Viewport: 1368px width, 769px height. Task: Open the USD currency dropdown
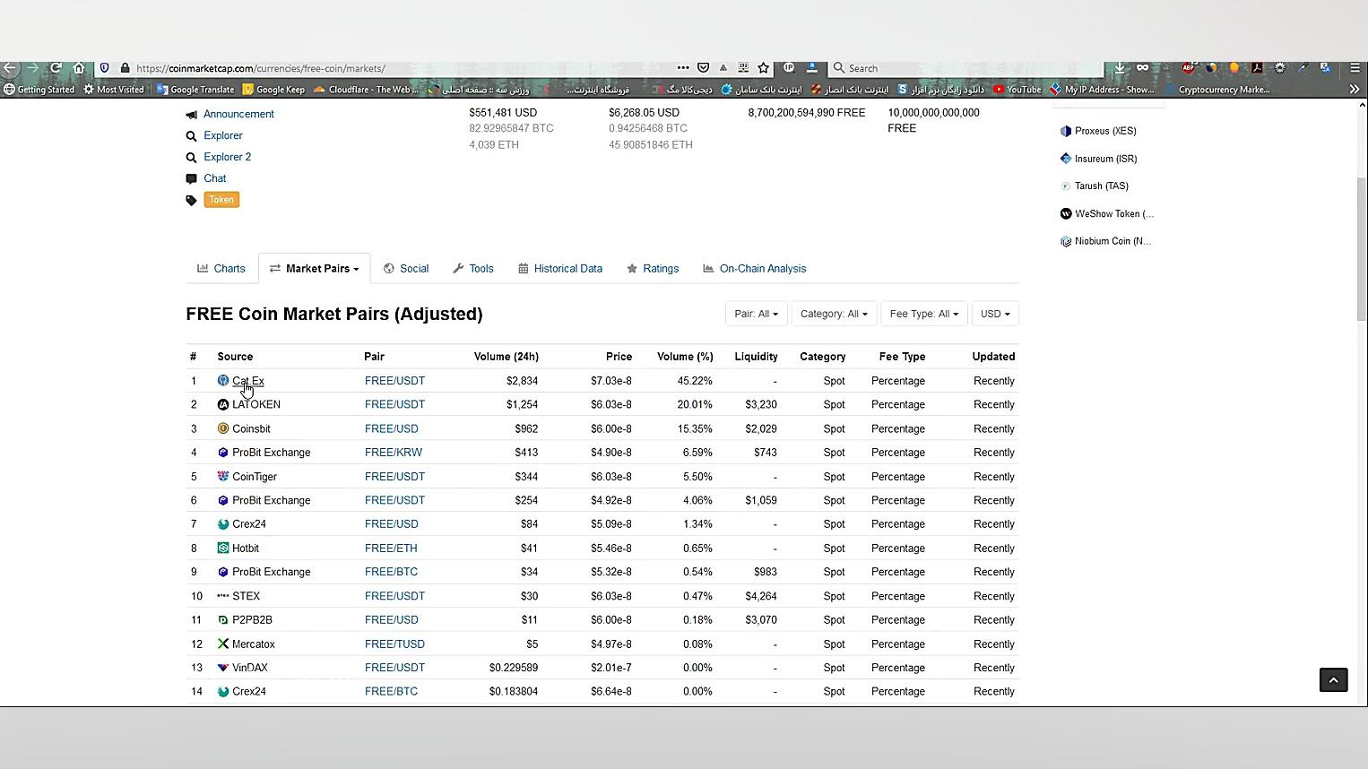tap(995, 314)
